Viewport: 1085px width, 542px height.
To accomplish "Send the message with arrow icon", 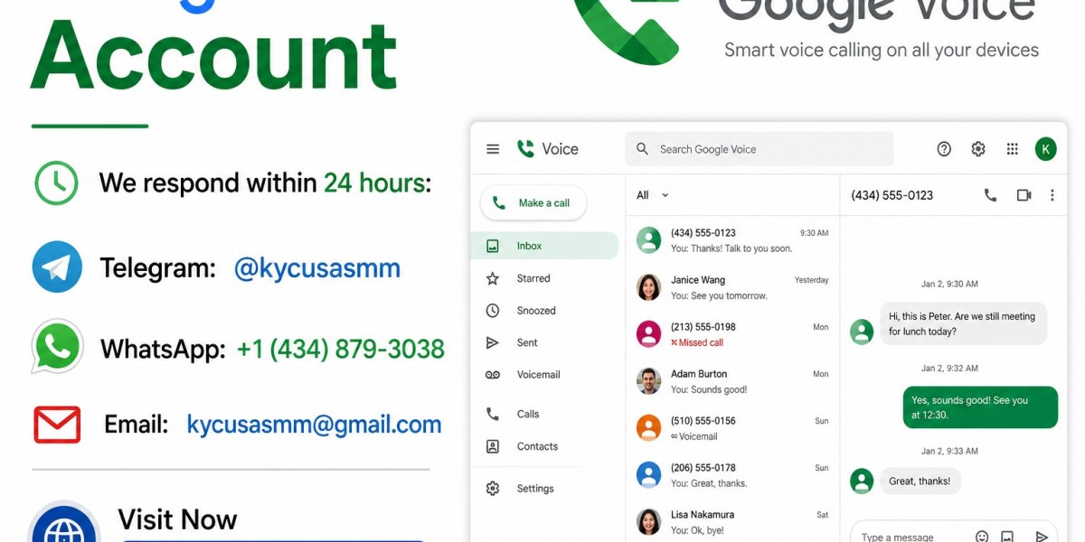I will pyautogui.click(x=1042, y=537).
